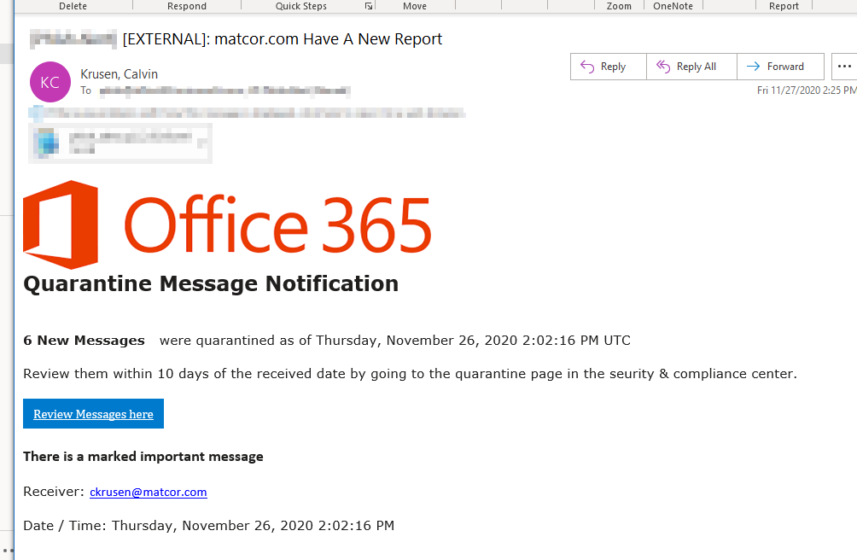This screenshot has height=560, width=857.
Task: Open the ckrusen@matcor.com email link
Action: point(149,492)
